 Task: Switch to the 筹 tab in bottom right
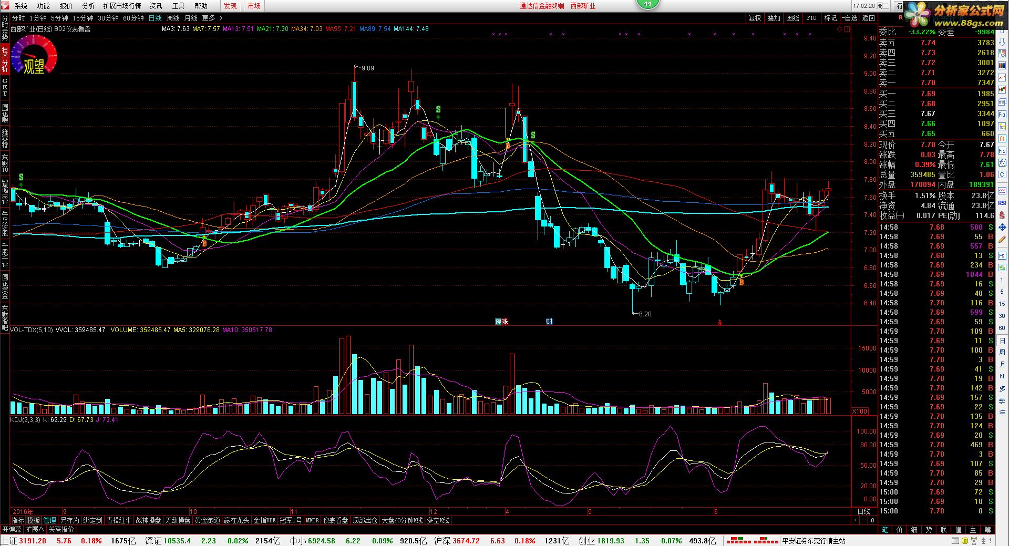(987, 529)
